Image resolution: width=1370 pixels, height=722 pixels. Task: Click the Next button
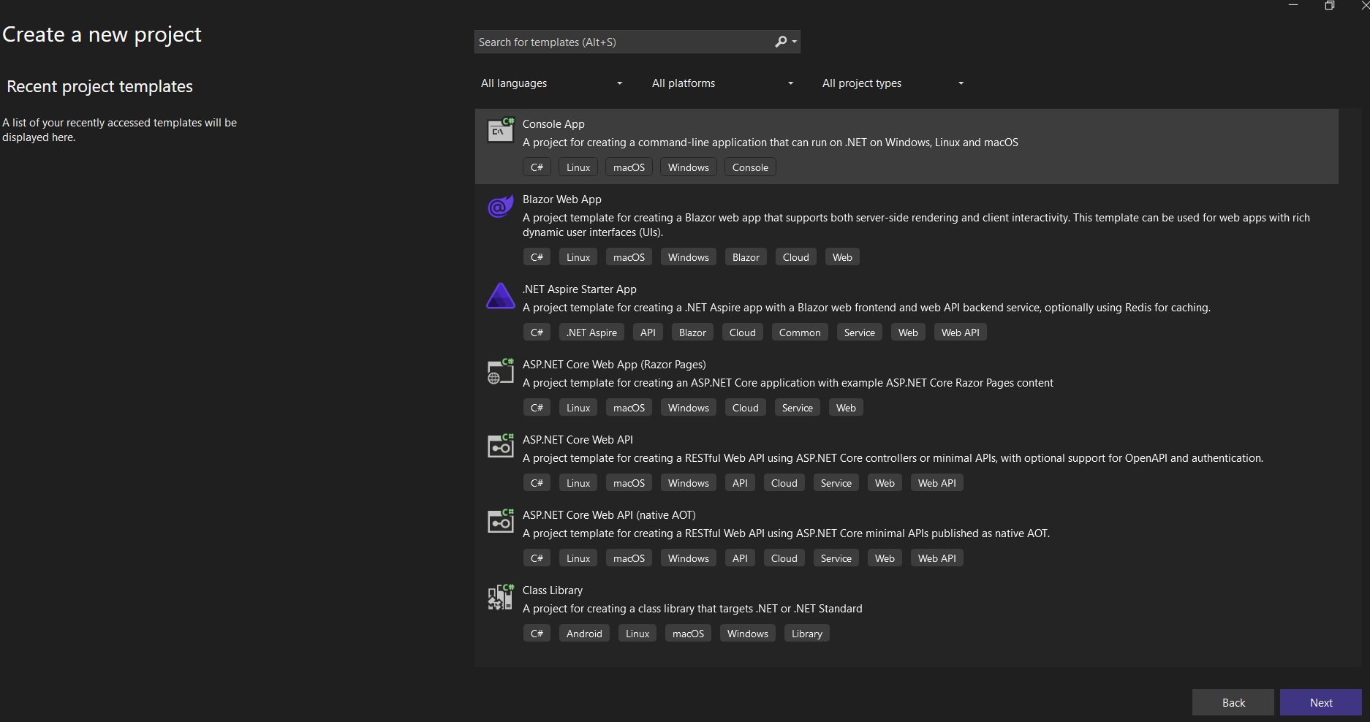tap(1320, 702)
